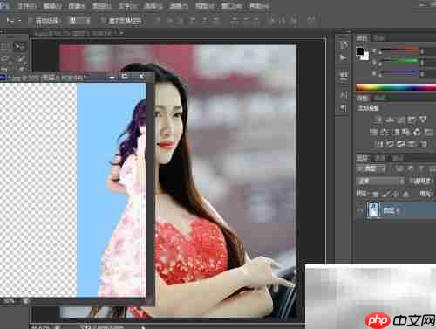Screen dimensions: 436x329
Task: Toggle the Auto-Select checkbox
Action: pos(31,20)
